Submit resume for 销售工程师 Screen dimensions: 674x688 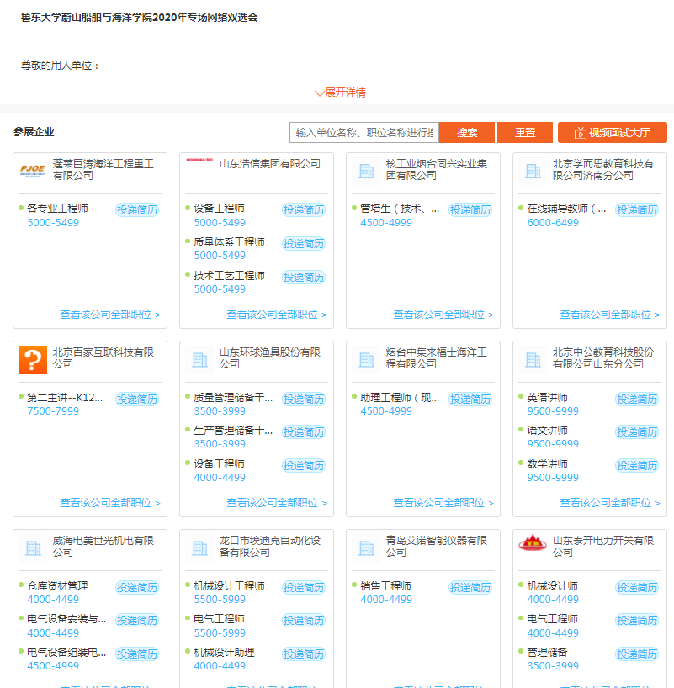click(470, 588)
